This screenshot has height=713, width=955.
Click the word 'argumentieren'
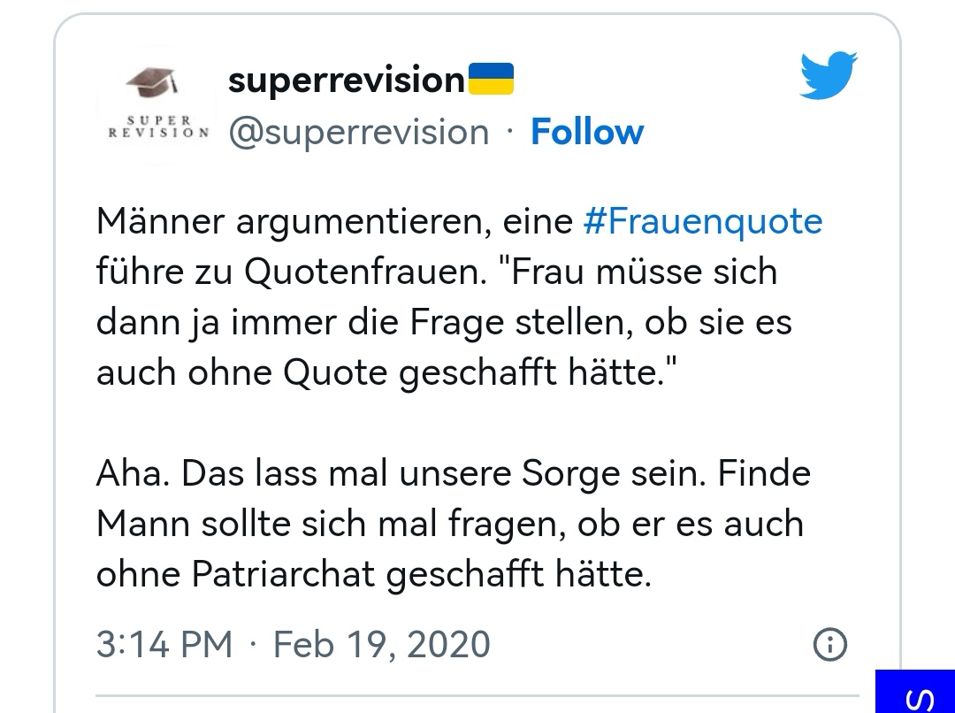pyautogui.click(x=363, y=220)
